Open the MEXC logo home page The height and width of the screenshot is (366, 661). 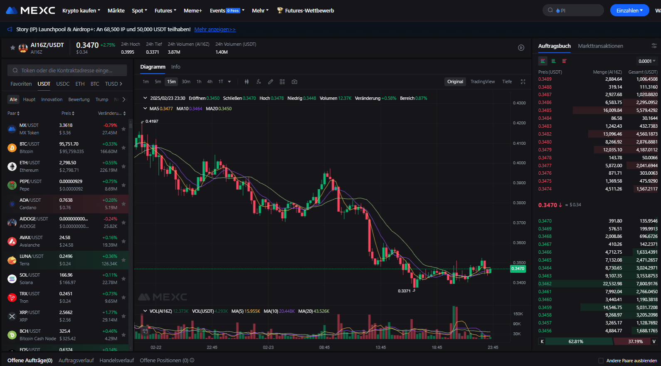point(30,10)
